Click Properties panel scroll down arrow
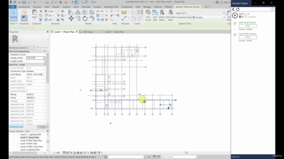Image resolution: width=284 pixels, height=159 pixels. pos(47,123)
